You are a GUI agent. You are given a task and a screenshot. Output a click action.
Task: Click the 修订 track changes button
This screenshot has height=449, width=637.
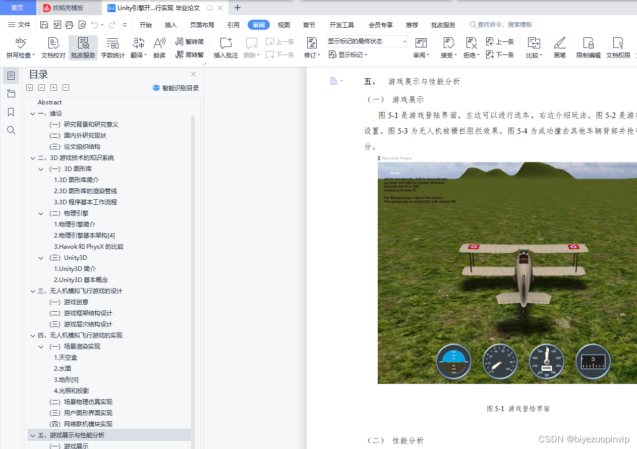pyautogui.click(x=312, y=48)
